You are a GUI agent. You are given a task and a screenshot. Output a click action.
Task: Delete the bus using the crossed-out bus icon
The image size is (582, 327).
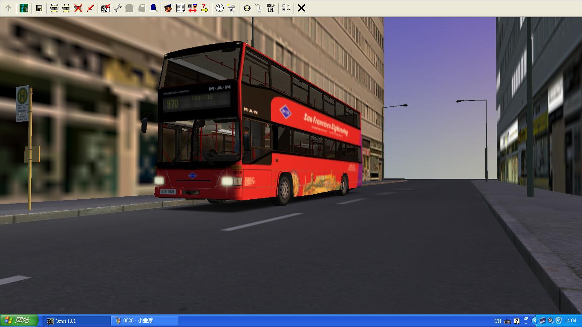point(78,8)
